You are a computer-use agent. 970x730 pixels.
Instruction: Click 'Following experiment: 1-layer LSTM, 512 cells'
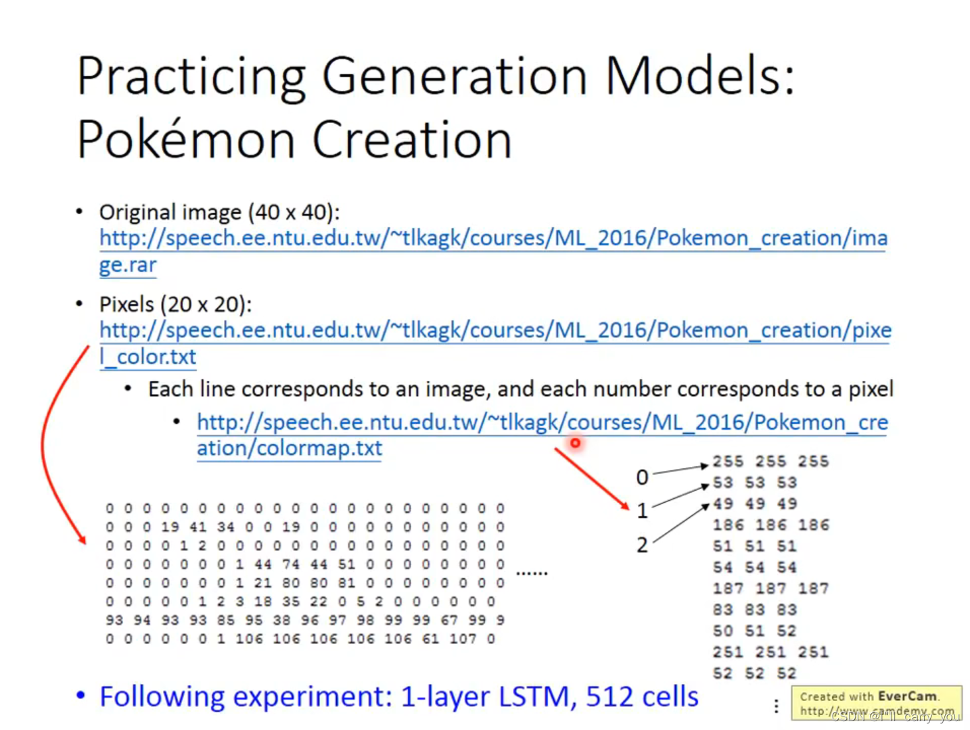(x=399, y=696)
